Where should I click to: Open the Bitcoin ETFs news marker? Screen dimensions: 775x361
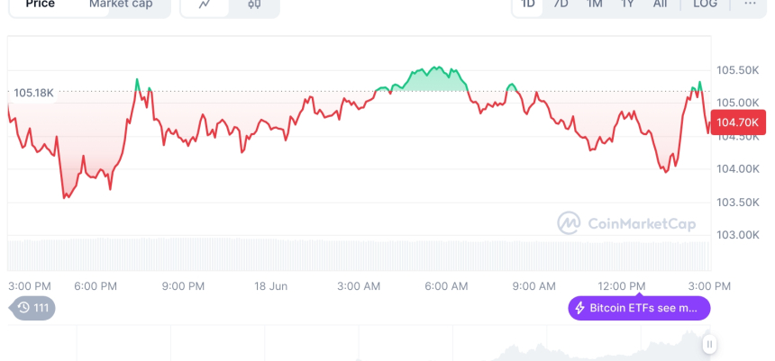pos(639,309)
